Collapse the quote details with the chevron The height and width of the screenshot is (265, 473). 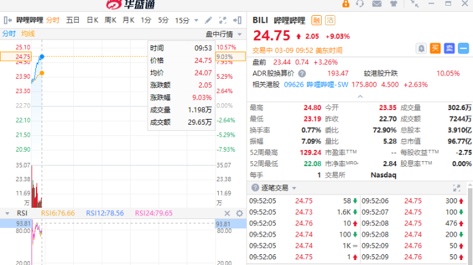click(359, 96)
